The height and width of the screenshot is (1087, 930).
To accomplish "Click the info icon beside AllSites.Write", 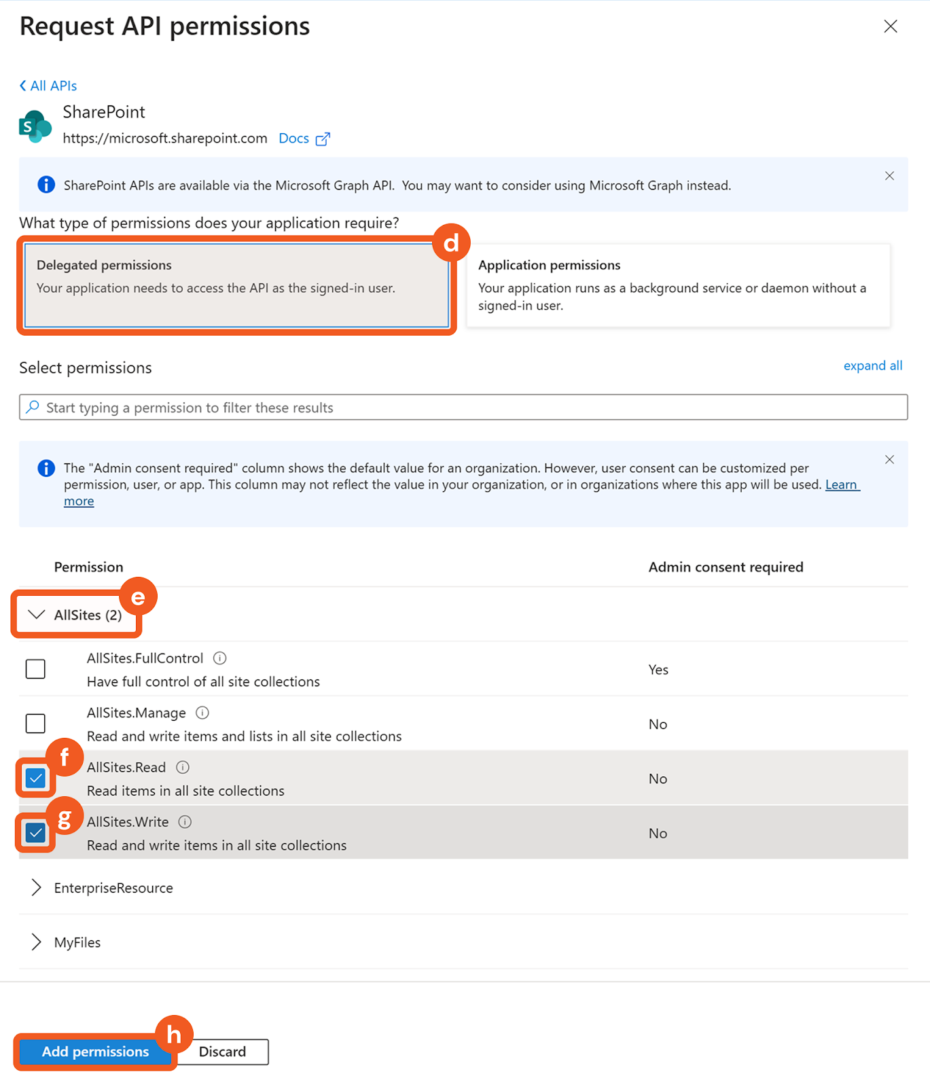I will click(185, 822).
